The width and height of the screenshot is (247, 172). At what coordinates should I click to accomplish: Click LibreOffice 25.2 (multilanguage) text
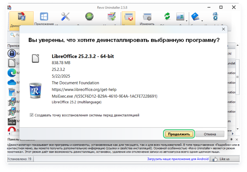[x=77, y=102]
